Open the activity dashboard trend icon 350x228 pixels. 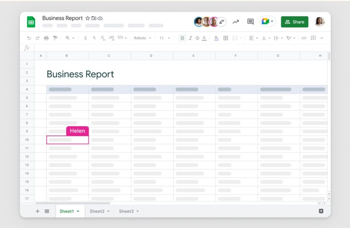click(x=236, y=22)
